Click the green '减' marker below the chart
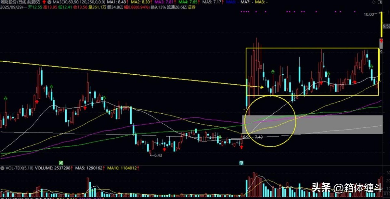This screenshot has width=390, height=199. (x=60, y=162)
